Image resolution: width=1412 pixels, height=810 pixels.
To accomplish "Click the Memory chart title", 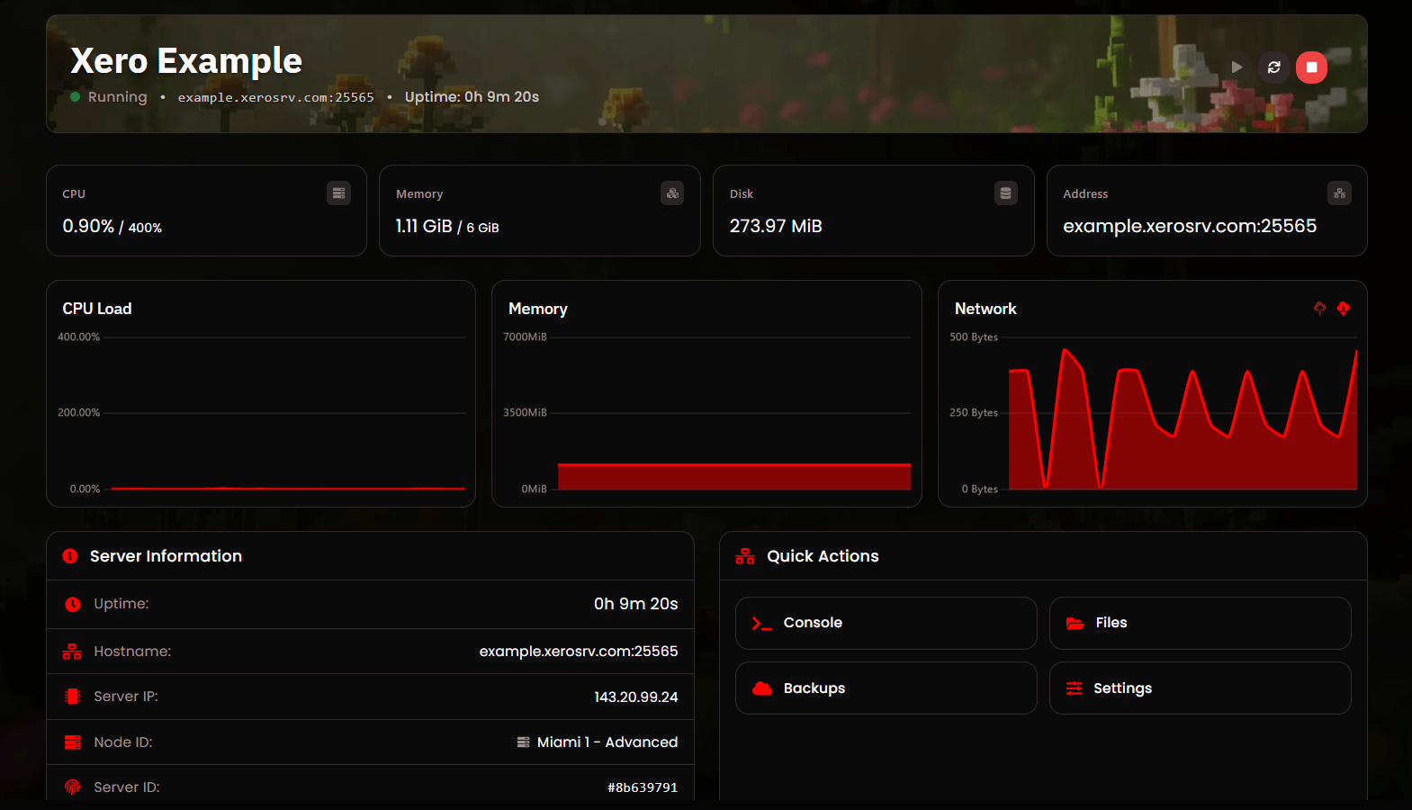I will coord(538,309).
